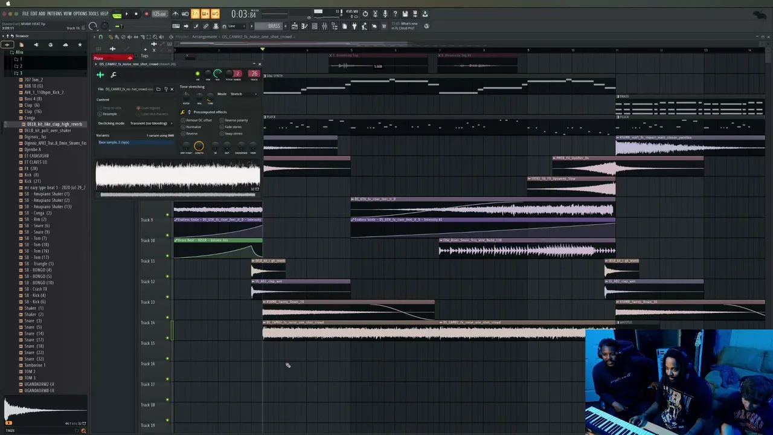Click the undo history icon in top bar

pos(365,13)
